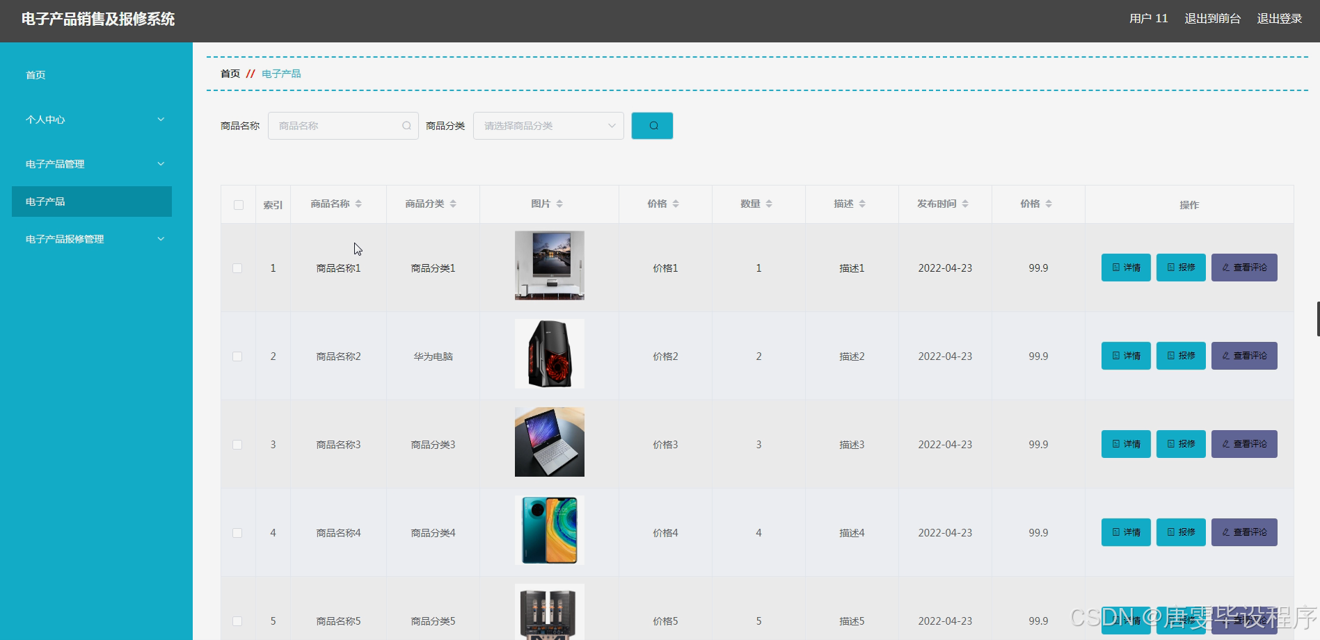Click the 华为电脑 category cell
Image resolution: width=1320 pixels, height=640 pixels.
433,356
